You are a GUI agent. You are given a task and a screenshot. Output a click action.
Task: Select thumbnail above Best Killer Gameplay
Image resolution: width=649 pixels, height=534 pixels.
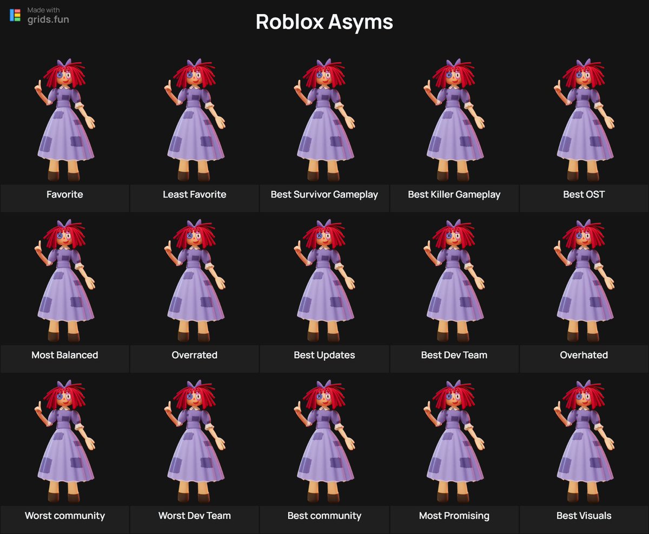454,120
